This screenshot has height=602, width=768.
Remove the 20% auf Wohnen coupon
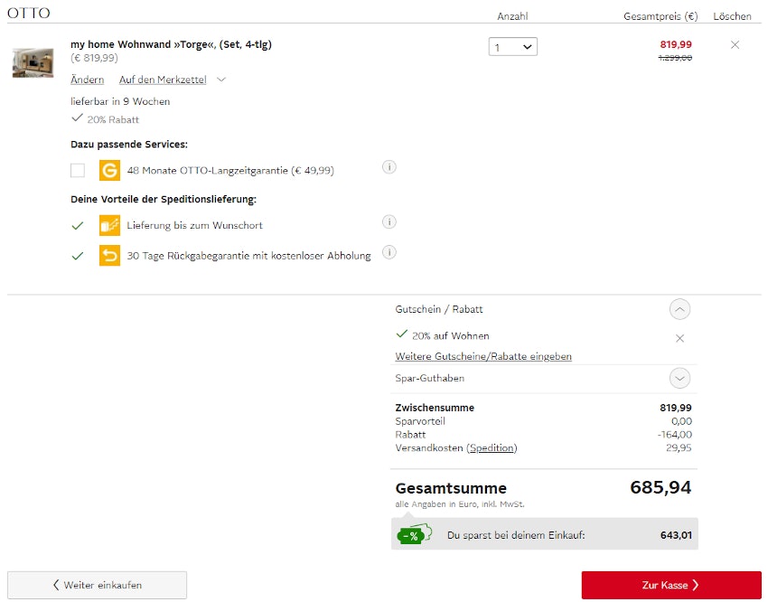[680, 338]
